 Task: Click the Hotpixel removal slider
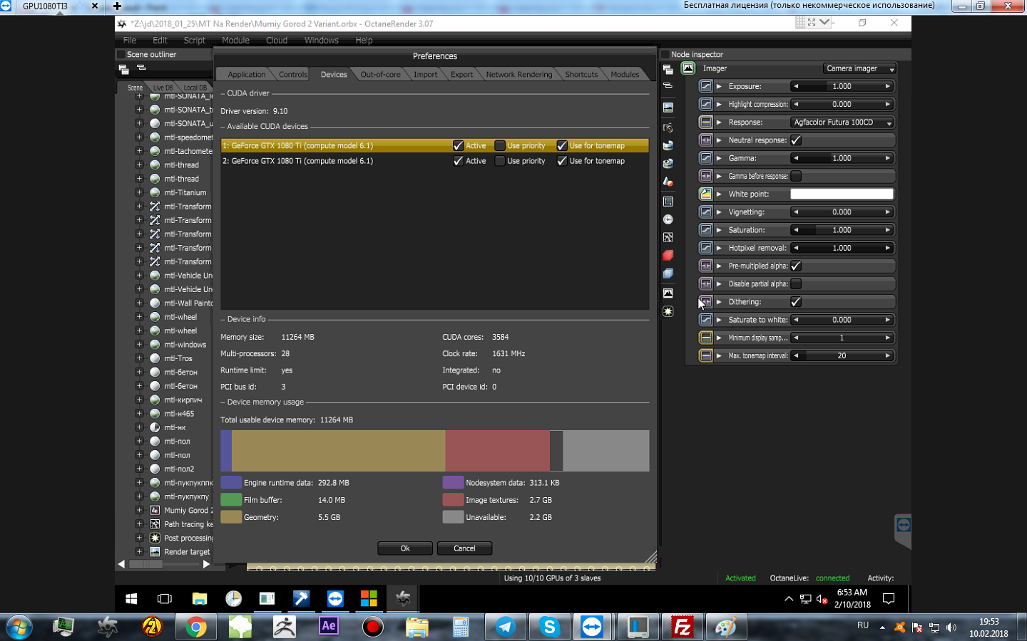(842, 248)
